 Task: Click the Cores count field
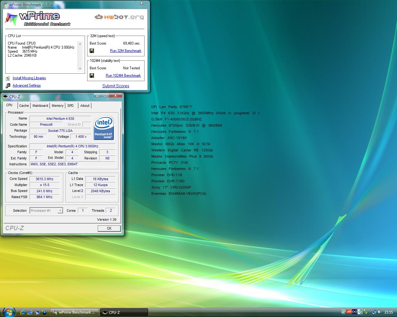pos(83,211)
